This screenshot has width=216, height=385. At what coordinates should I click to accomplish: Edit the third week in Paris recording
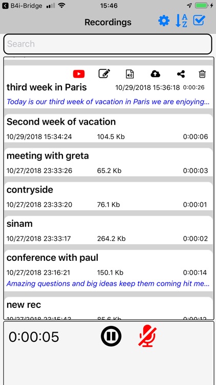point(104,73)
